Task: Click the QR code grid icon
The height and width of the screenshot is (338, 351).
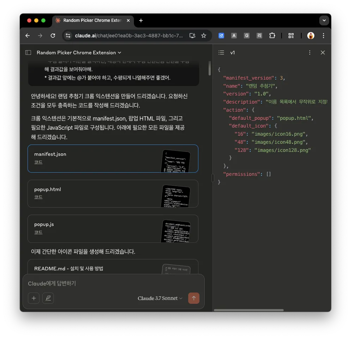Action: (x=291, y=36)
